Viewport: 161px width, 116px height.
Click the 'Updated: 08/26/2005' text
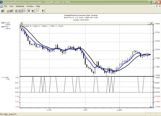81,20
